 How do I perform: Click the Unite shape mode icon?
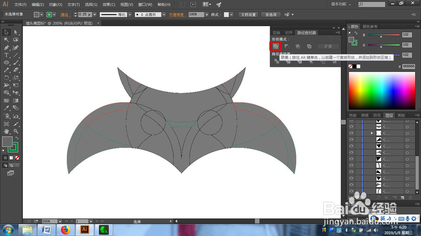(x=275, y=46)
